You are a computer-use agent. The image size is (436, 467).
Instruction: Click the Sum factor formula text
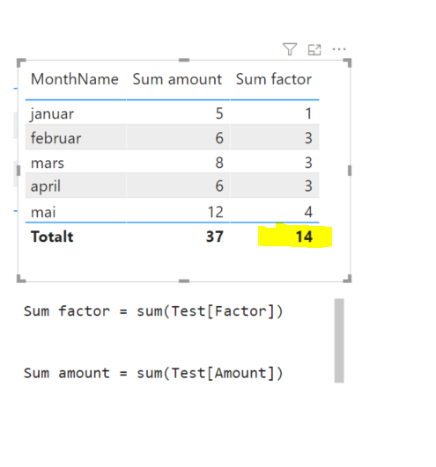click(x=153, y=311)
